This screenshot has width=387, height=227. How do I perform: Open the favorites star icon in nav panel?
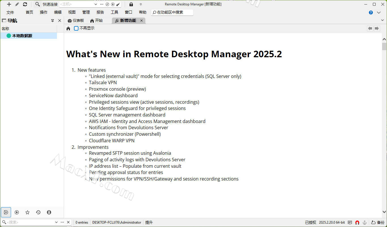27,212
